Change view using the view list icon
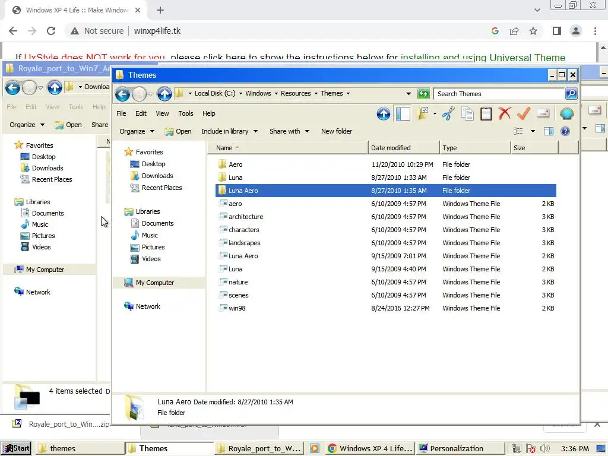 [518, 131]
